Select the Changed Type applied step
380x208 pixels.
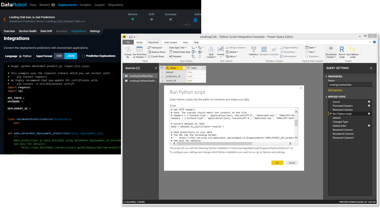340,122
